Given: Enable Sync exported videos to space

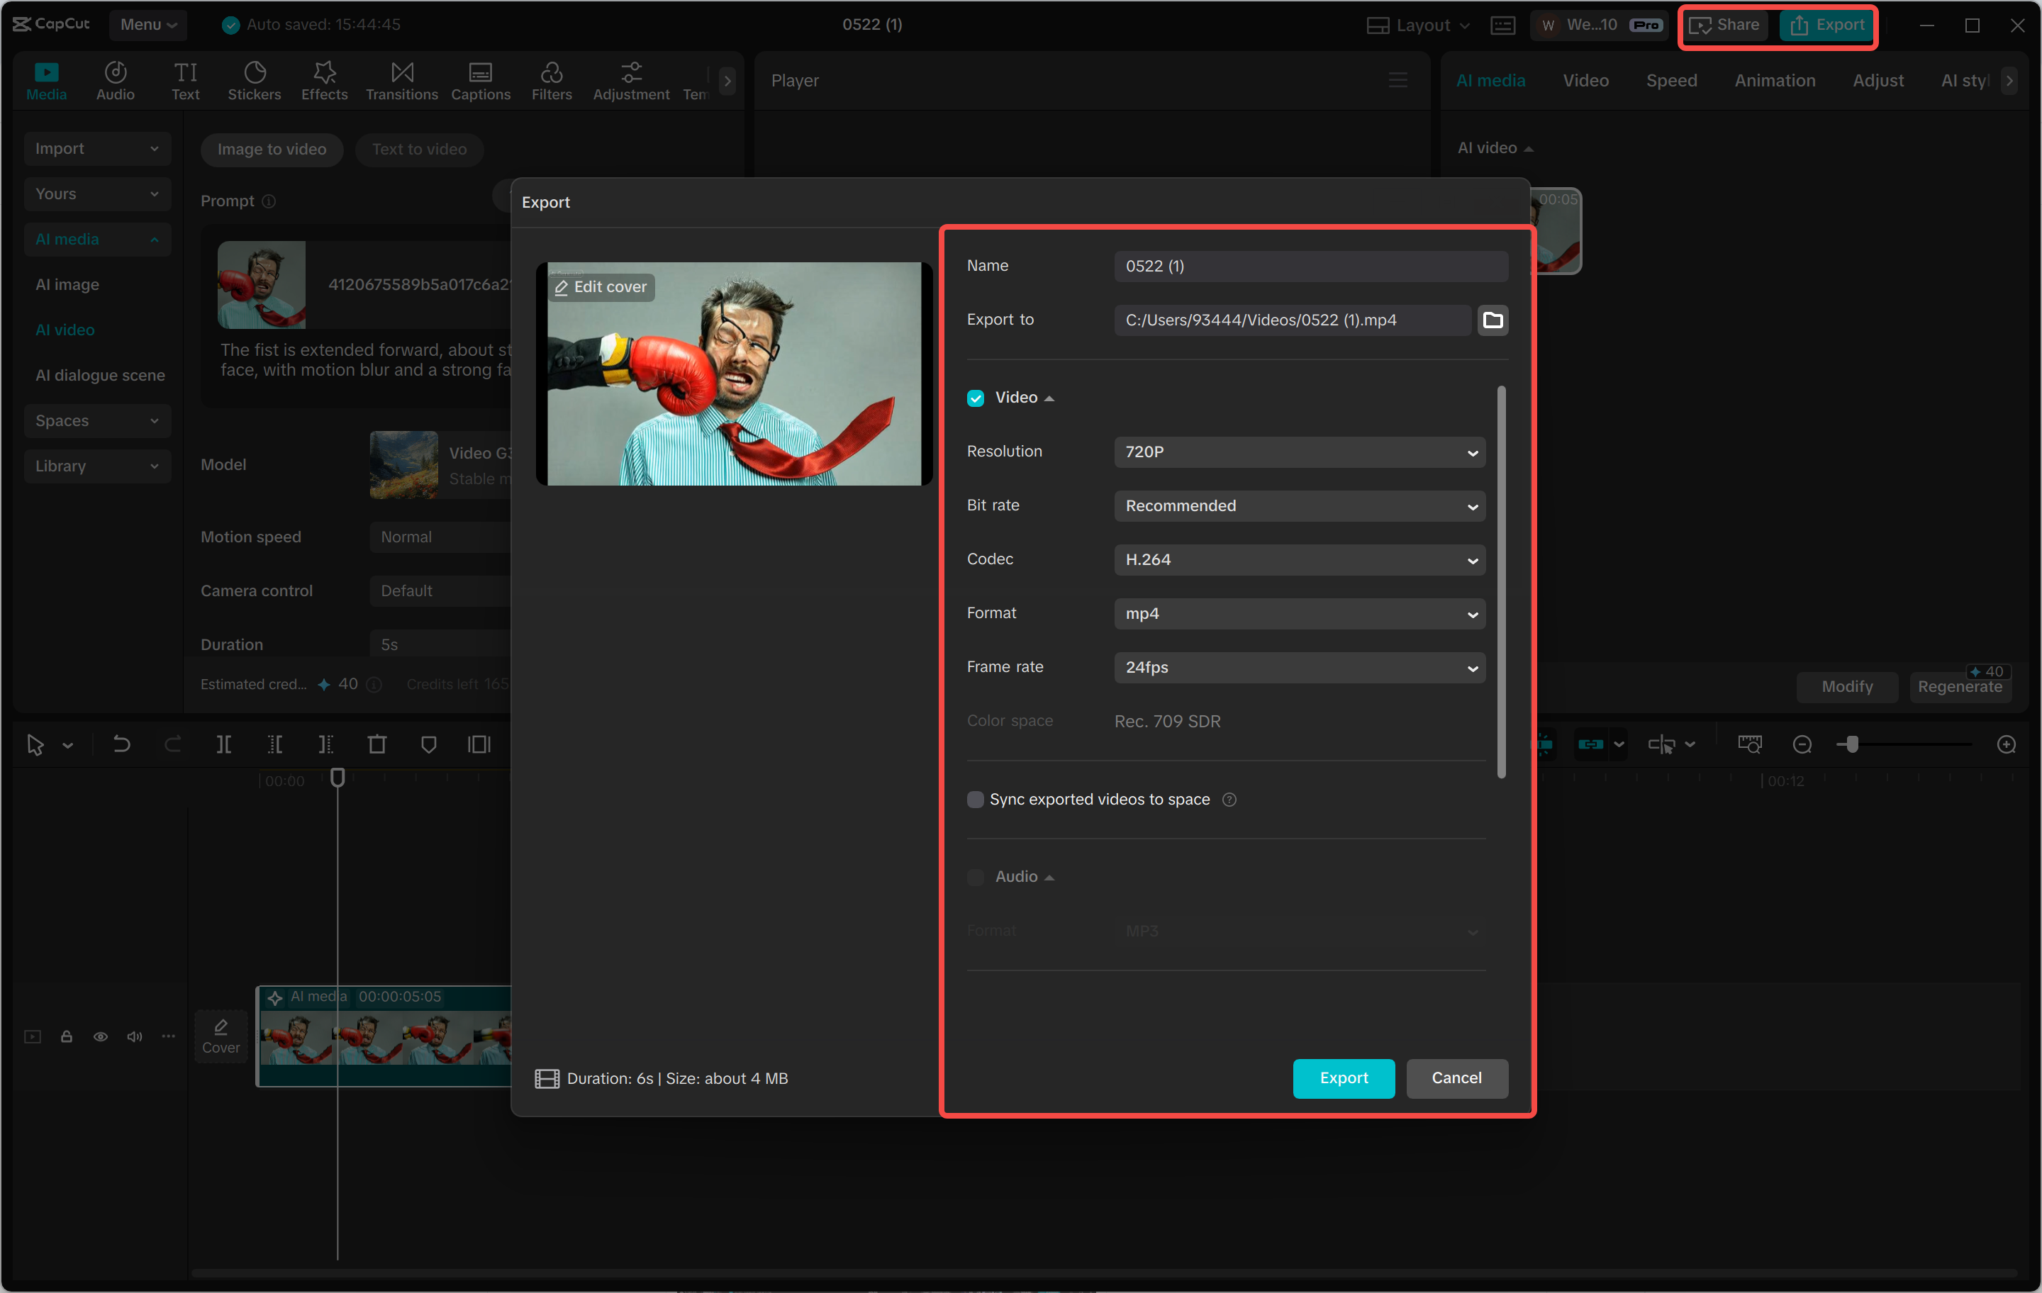Looking at the screenshot, I should [x=975, y=799].
